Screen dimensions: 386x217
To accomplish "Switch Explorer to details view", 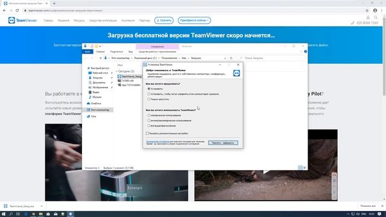I will pyautogui.click(x=300, y=168).
